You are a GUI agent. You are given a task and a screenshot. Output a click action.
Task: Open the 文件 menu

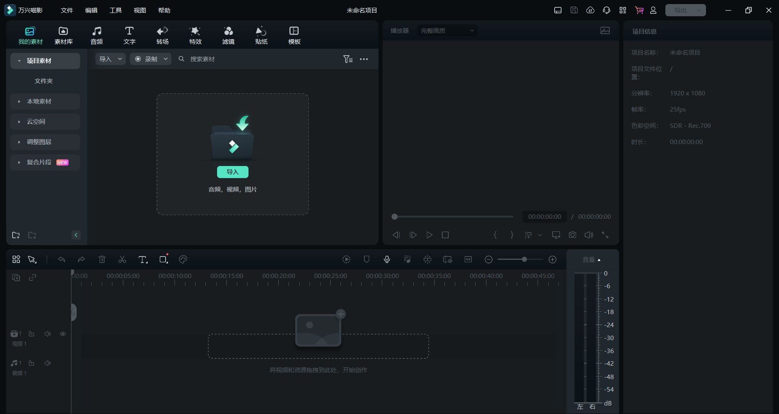click(67, 11)
